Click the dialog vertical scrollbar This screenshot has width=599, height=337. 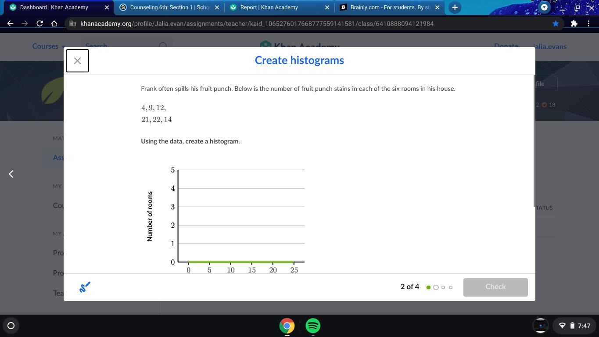(534, 140)
